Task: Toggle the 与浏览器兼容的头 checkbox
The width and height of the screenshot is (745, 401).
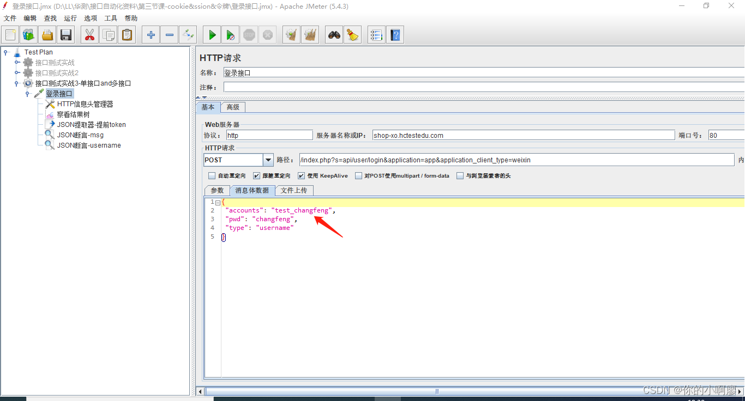Action: tap(460, 176)
